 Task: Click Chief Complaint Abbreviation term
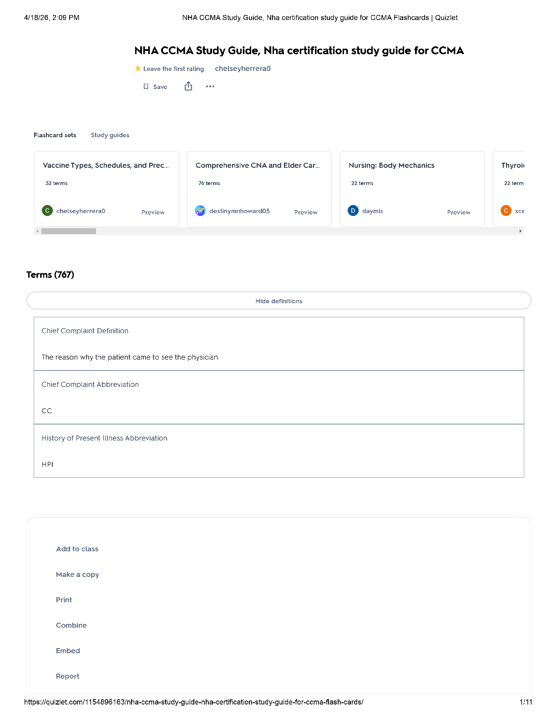90,385
